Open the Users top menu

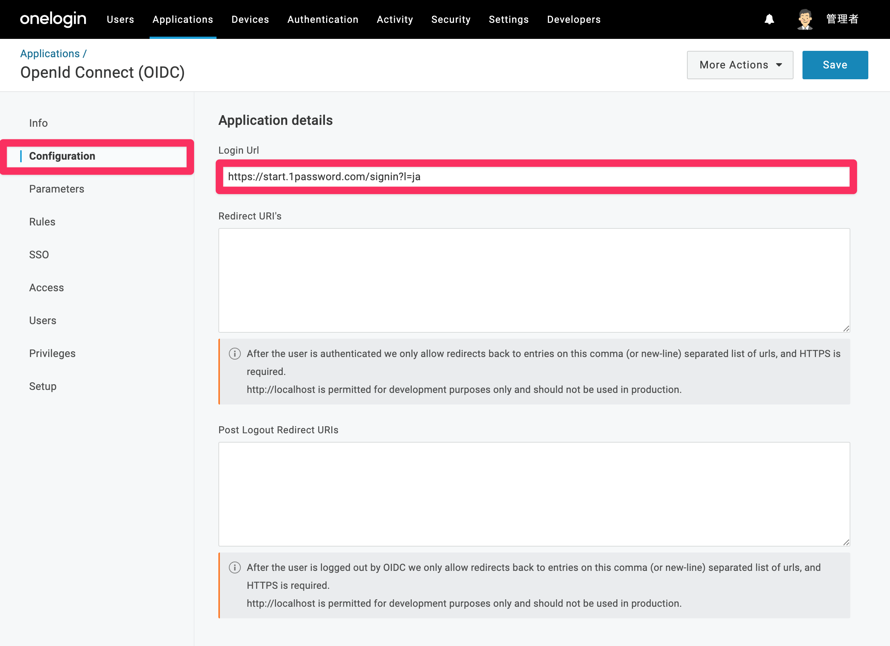pyautogui.click(x=120, y=19)
